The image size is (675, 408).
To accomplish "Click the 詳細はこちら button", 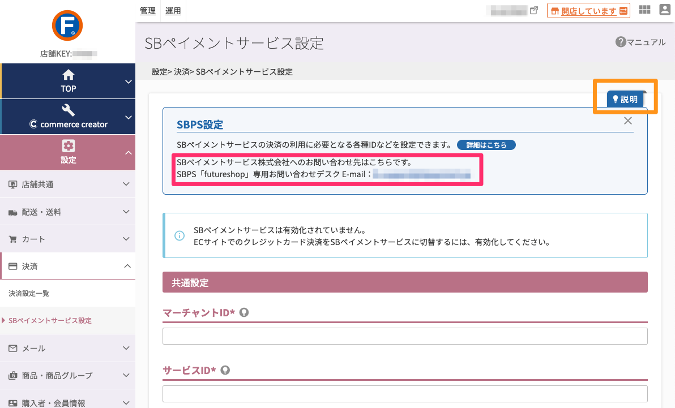I will (486, 145).
